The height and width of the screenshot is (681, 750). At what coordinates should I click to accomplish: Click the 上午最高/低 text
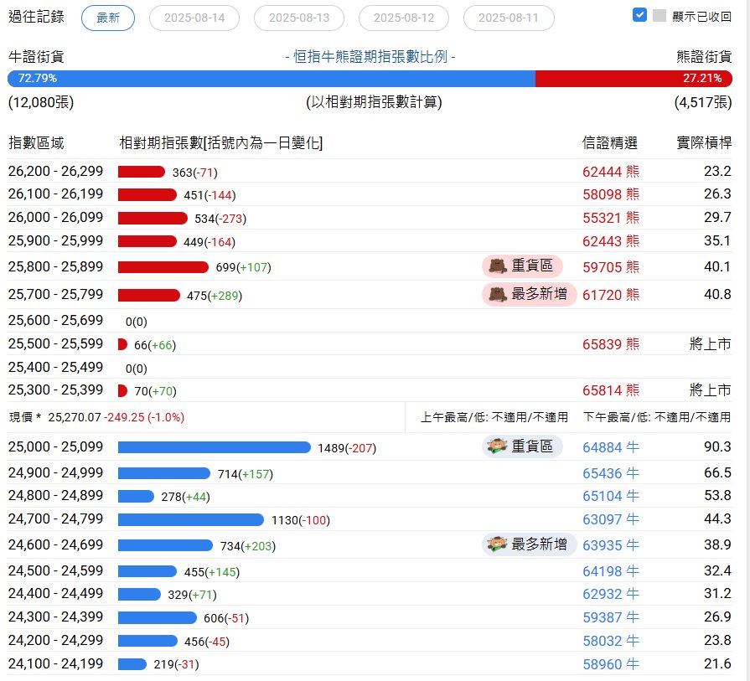pos(494,417)
